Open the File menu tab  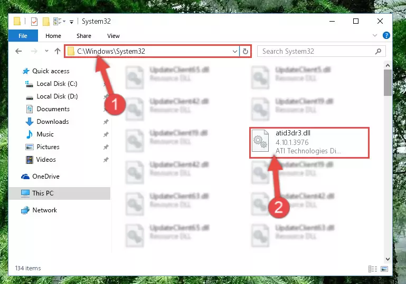(23, 36)
